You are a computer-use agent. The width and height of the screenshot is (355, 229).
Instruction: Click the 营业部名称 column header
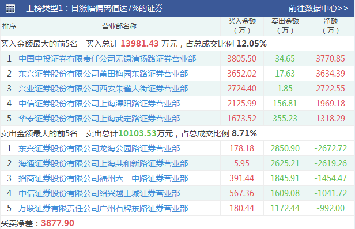click(x=119, y=26)
